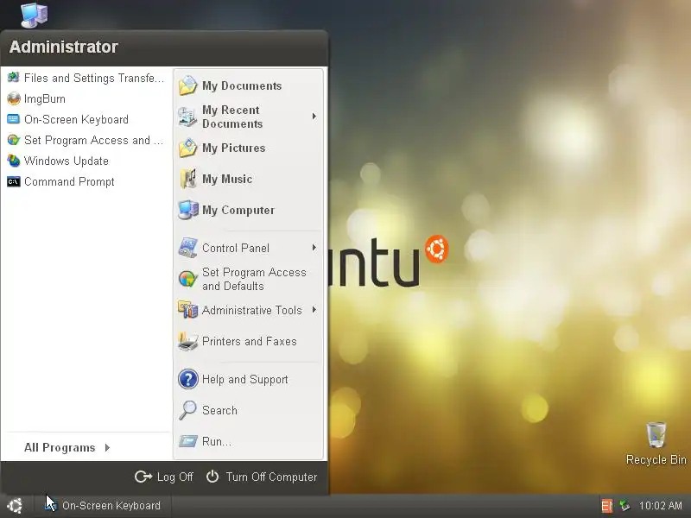
Task: Expand the My Recent Documents submenu arrow
Action: tap(314, 117)
